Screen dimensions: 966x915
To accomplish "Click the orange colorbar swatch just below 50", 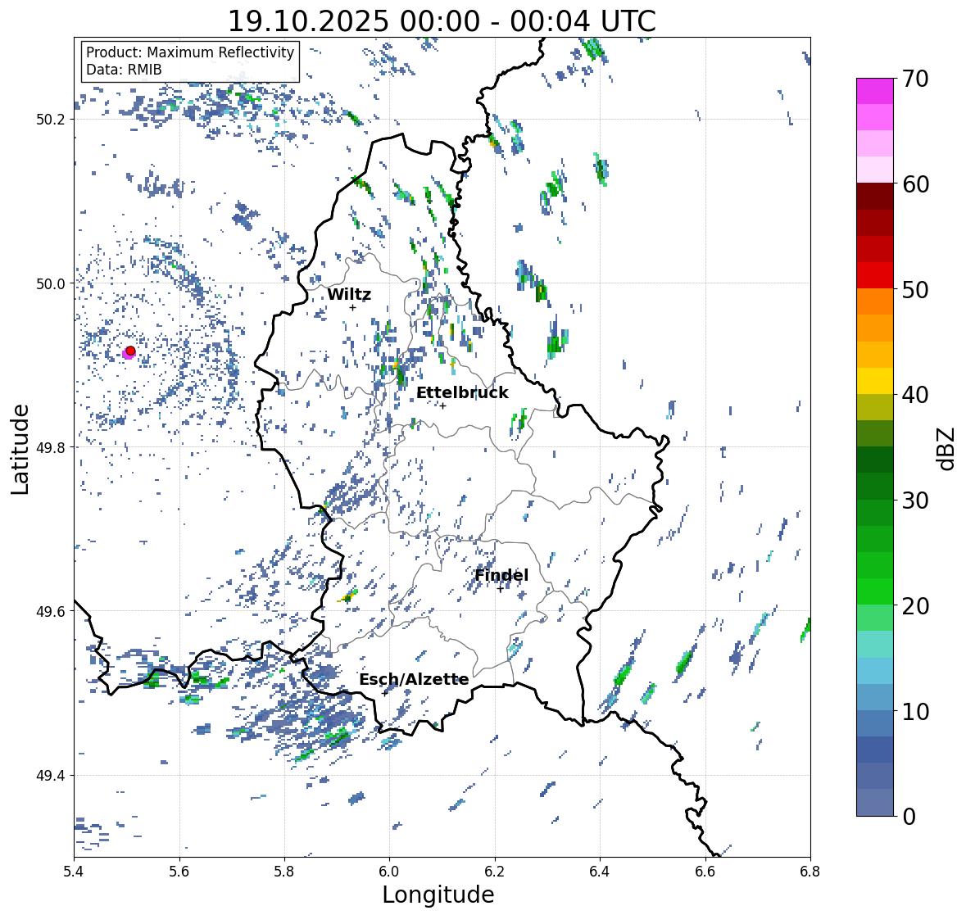I will (875, 301).
